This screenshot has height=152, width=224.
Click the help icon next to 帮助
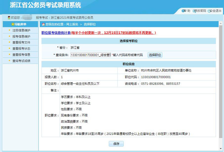[183, 11]
